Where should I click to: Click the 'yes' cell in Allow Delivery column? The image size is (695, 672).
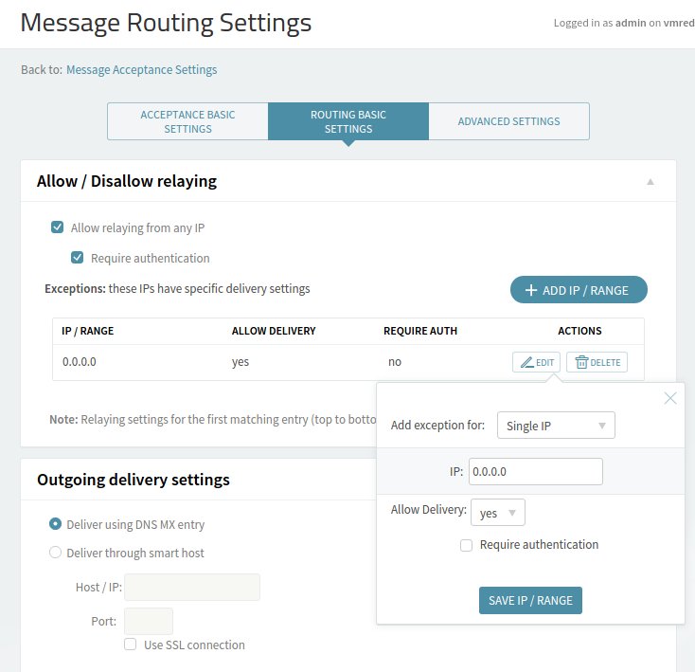241,362
